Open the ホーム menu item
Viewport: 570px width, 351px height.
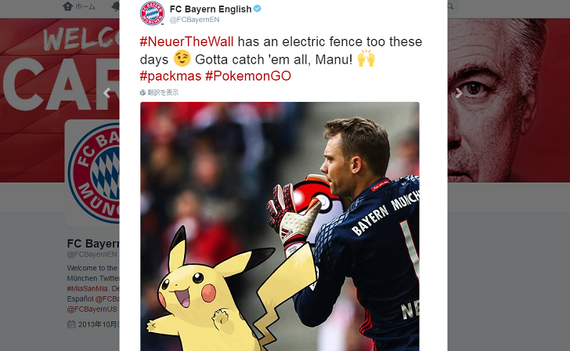pos(79,6)
